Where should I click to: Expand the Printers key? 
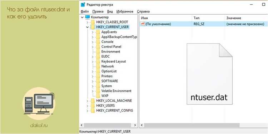click(93, 76)
